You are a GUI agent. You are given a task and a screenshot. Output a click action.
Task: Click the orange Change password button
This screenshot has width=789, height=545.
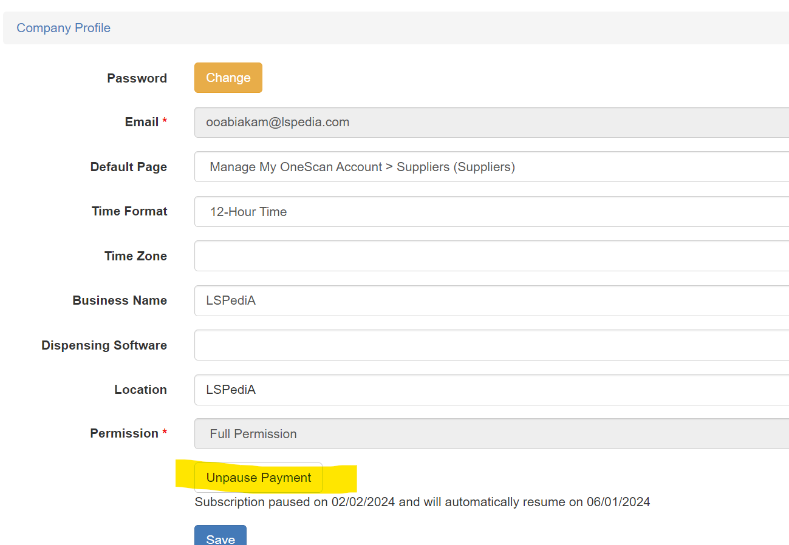pos(228,78)
